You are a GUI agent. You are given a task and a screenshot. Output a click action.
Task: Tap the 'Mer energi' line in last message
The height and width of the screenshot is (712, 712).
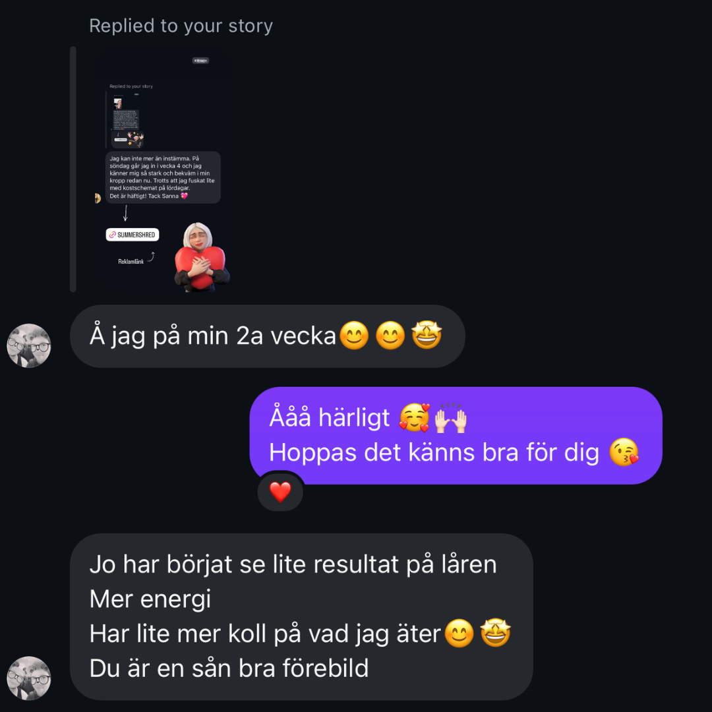150,599
